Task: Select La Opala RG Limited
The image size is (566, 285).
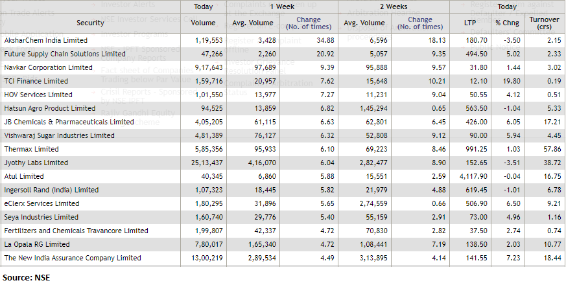Action: click(37, 244)
